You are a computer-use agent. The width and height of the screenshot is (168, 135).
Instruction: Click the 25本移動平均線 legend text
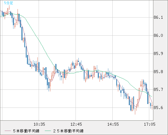68,131
